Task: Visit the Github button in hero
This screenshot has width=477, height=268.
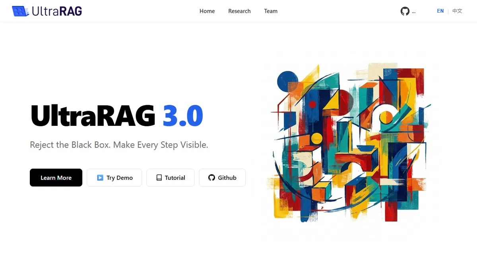Action: [222, 177]
